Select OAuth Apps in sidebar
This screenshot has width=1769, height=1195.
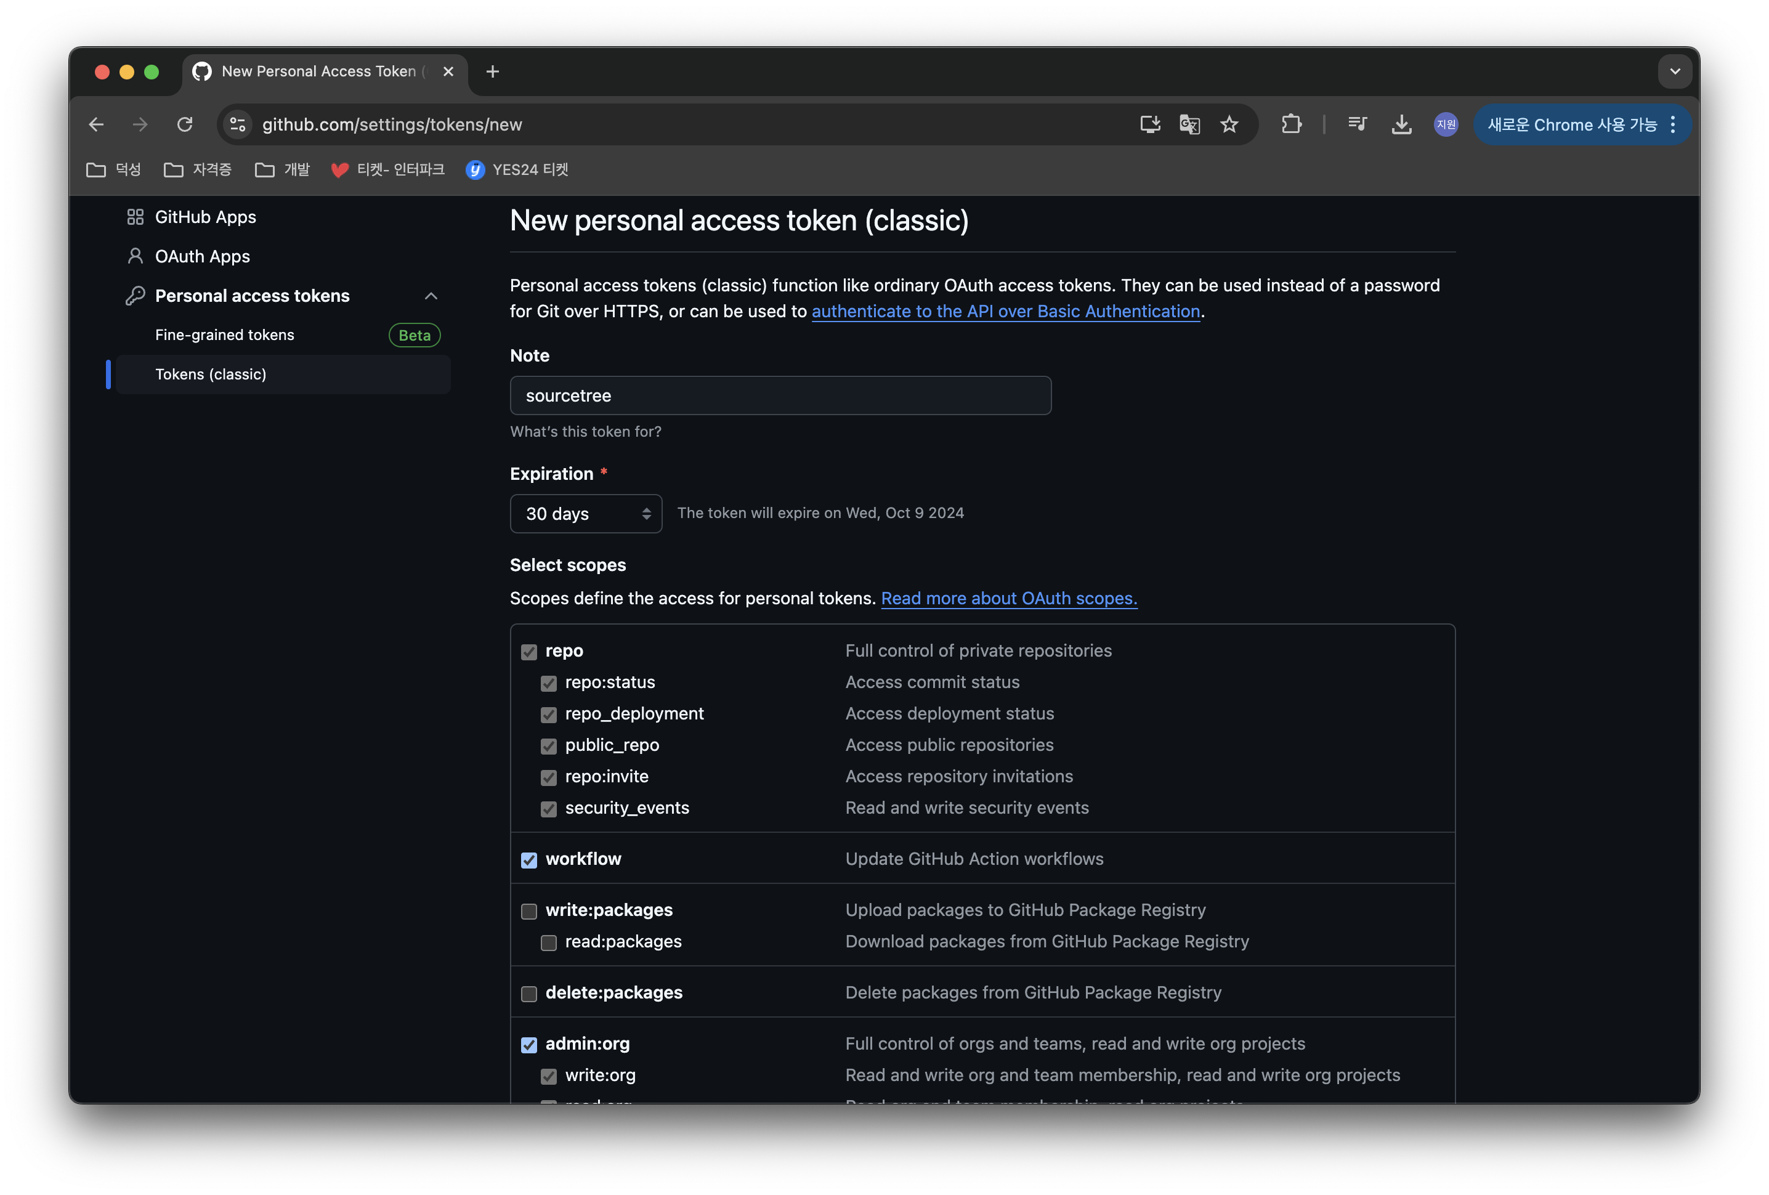tap(201, 256)
